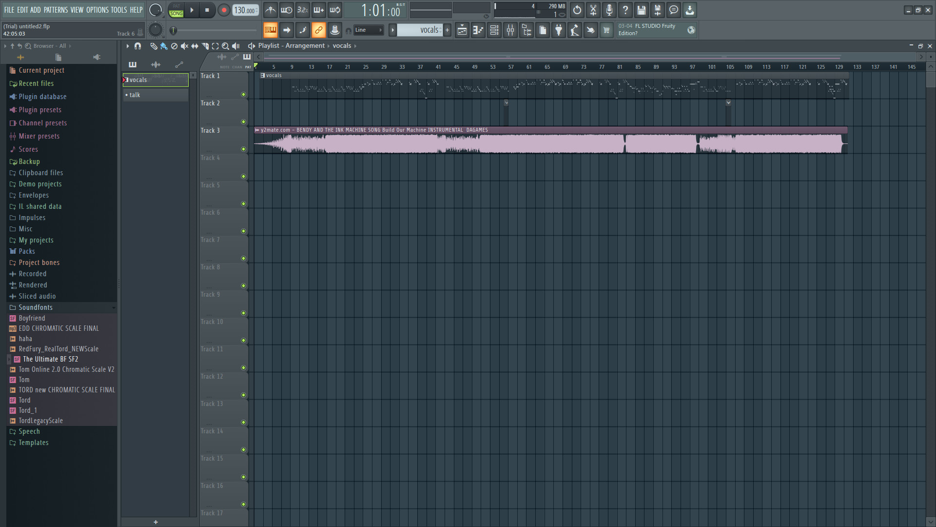
Task: Open the PATTERNS menu
Action: (x=56, y=10)
